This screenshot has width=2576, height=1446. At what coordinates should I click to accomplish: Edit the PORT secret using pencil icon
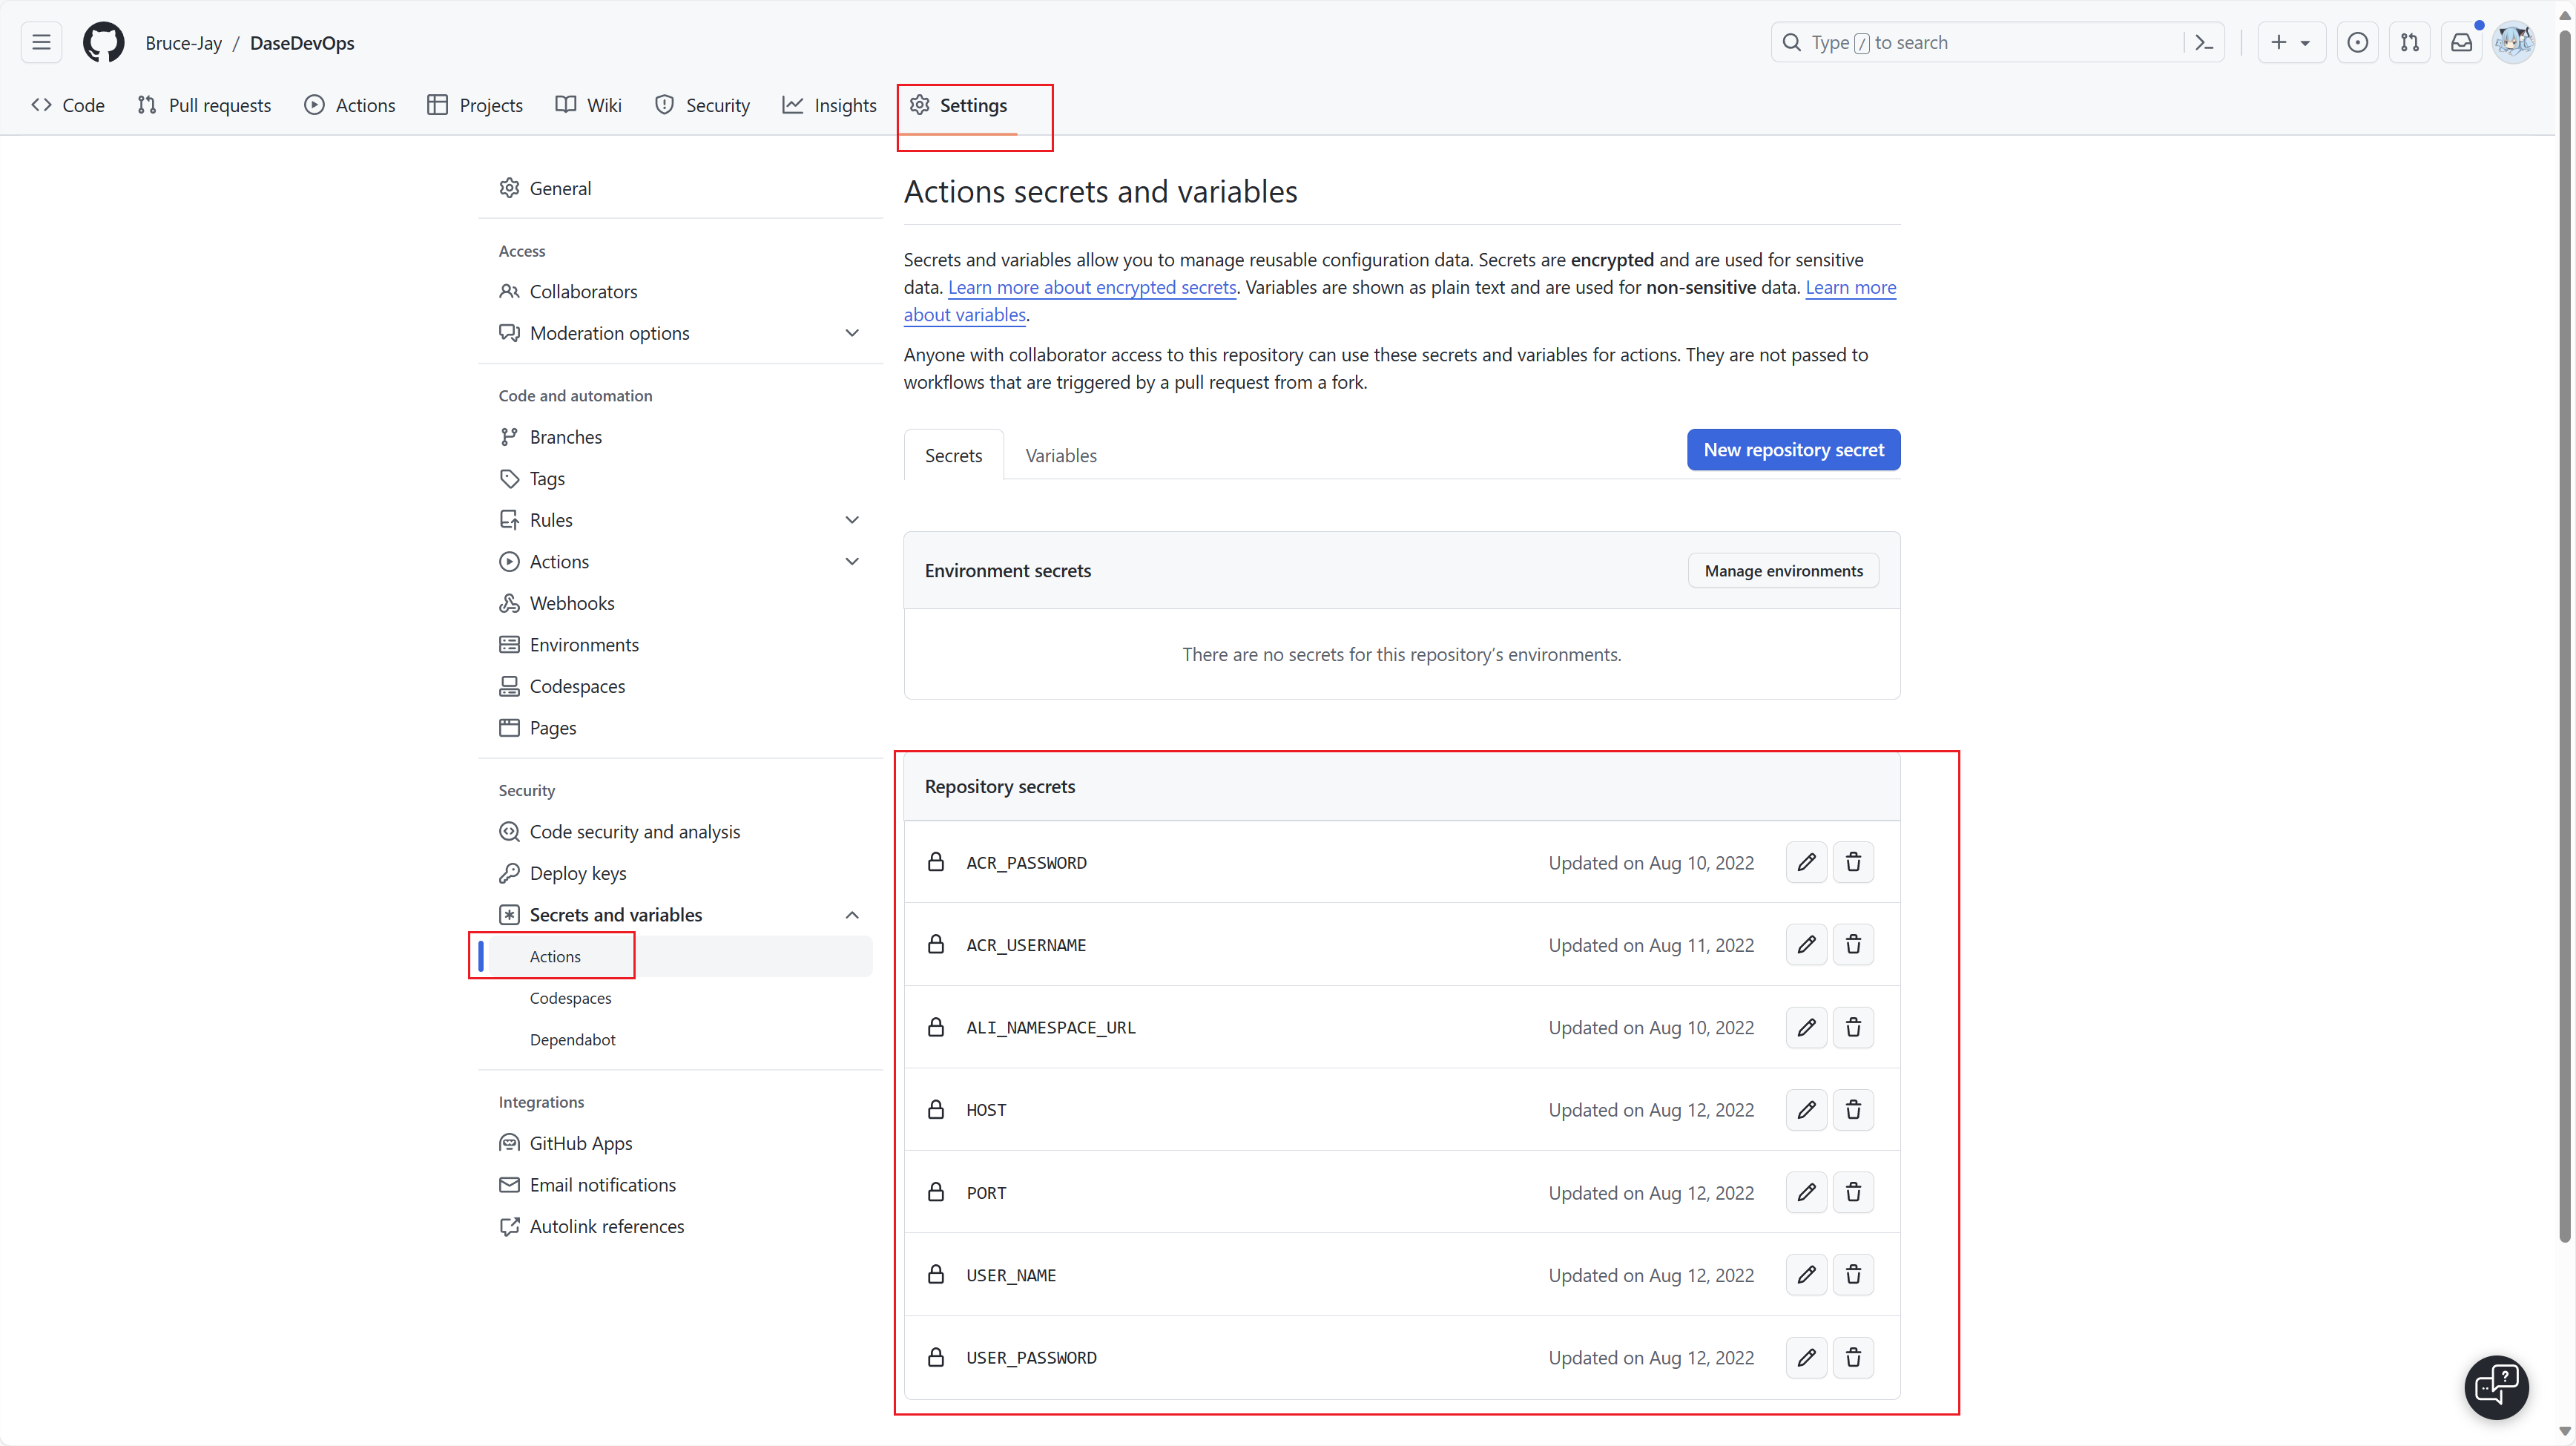click(1806, 1192)
